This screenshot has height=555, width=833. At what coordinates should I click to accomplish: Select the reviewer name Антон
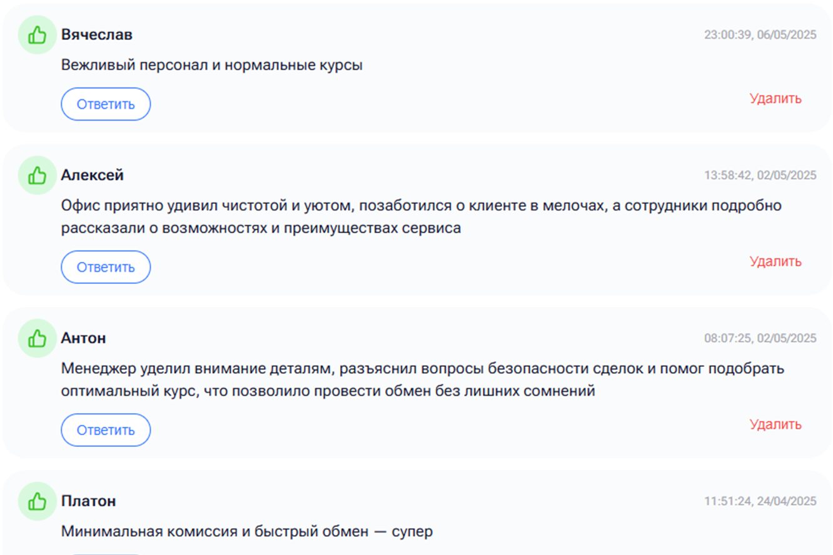83,338
